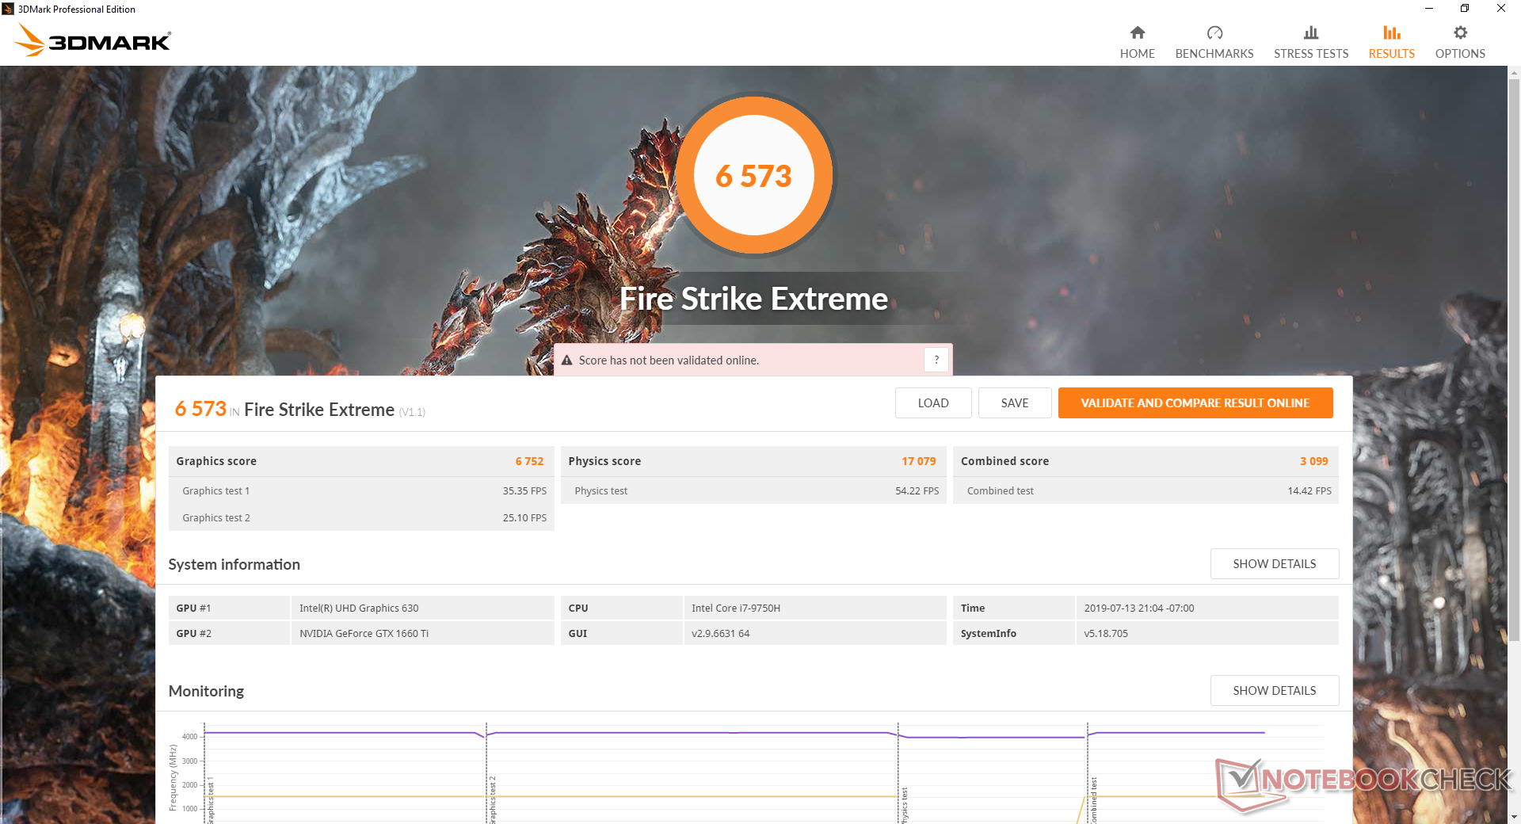Click the Physics score value 17 079
The height and width of the screenshot is (824, 1521).
918,461
